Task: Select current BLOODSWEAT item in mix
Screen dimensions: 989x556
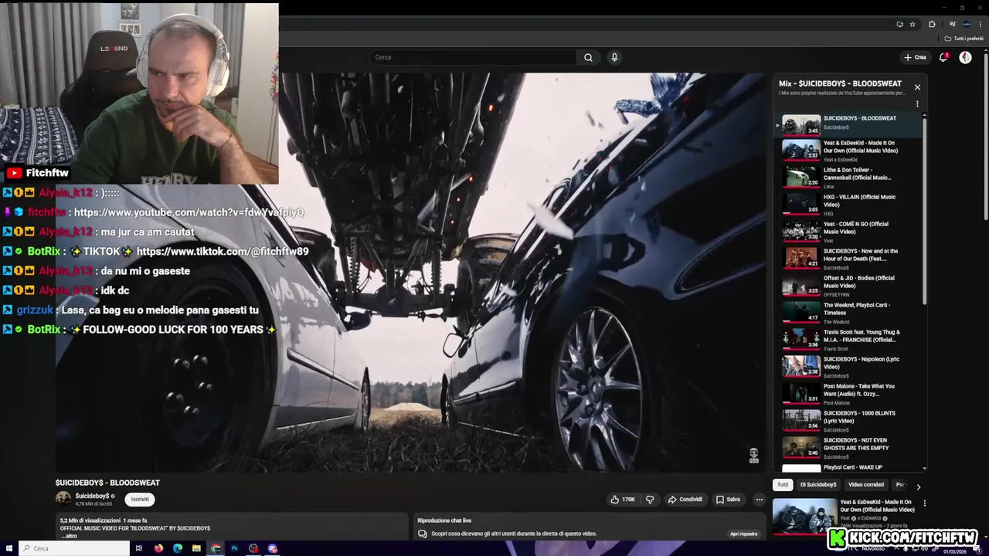Action: pyautogui.click(x=848, y=124)
